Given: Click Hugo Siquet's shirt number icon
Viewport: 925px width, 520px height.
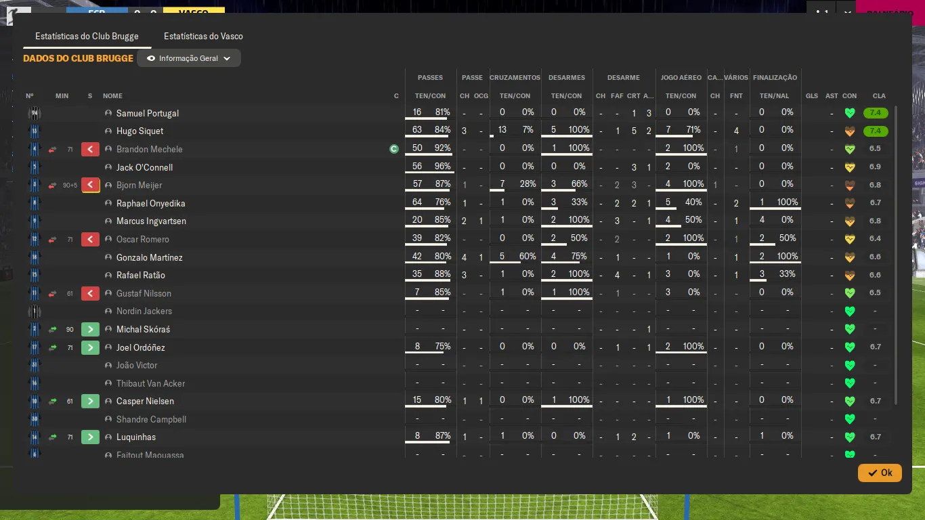Looking at the screenshot, I should [35, 131].
